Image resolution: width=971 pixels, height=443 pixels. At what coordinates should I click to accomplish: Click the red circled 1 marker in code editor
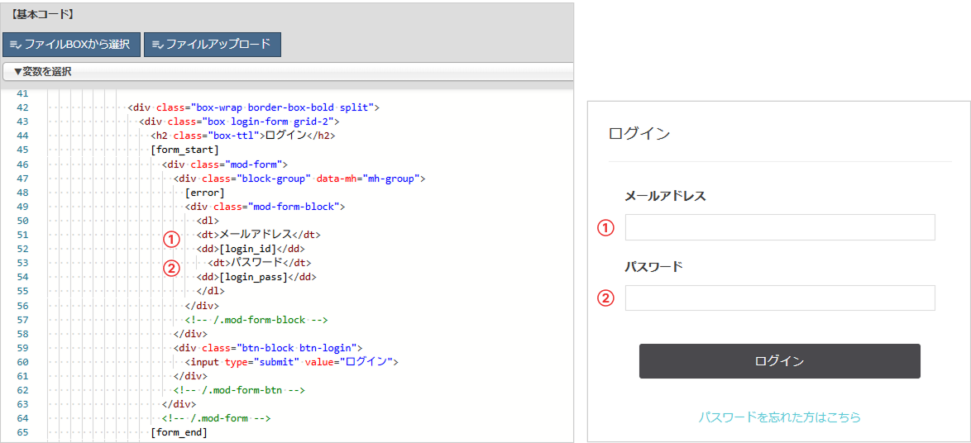[171, 240]
